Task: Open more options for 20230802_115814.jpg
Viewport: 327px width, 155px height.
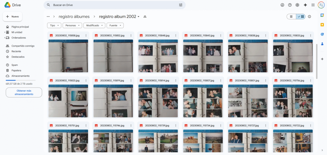Action: point(176,80)
